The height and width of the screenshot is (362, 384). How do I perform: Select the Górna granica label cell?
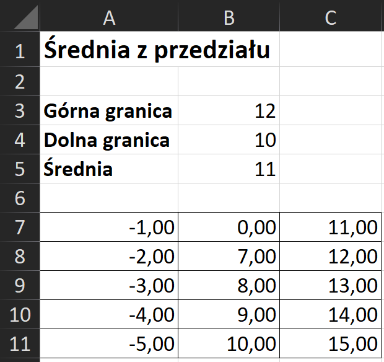click(x=109, y=111)
